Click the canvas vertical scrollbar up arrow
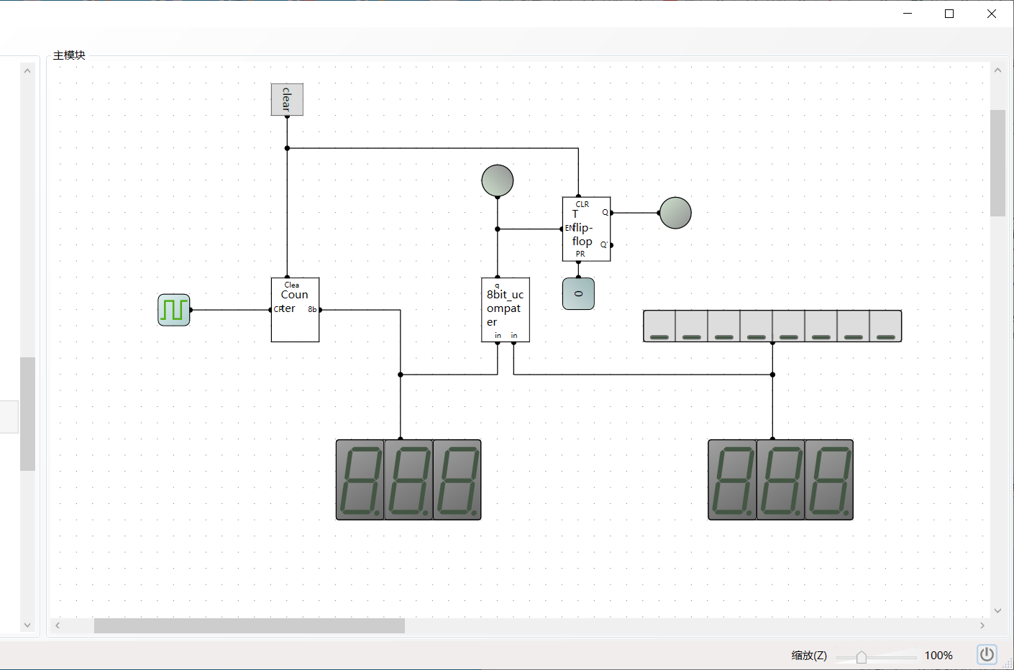The width and height of the screenshot is (1014, 670). [997, 70]
